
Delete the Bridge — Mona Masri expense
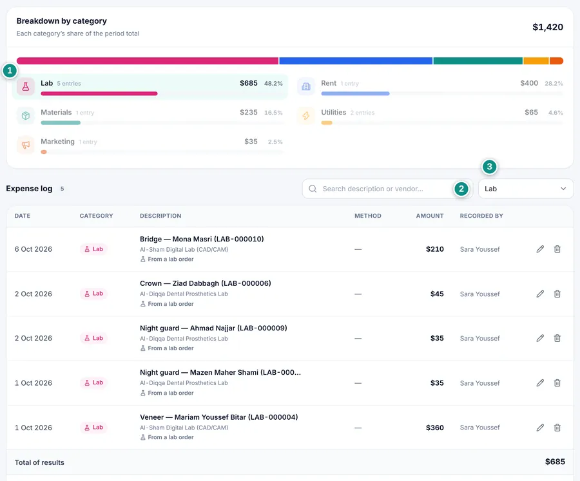click(557, 249)
